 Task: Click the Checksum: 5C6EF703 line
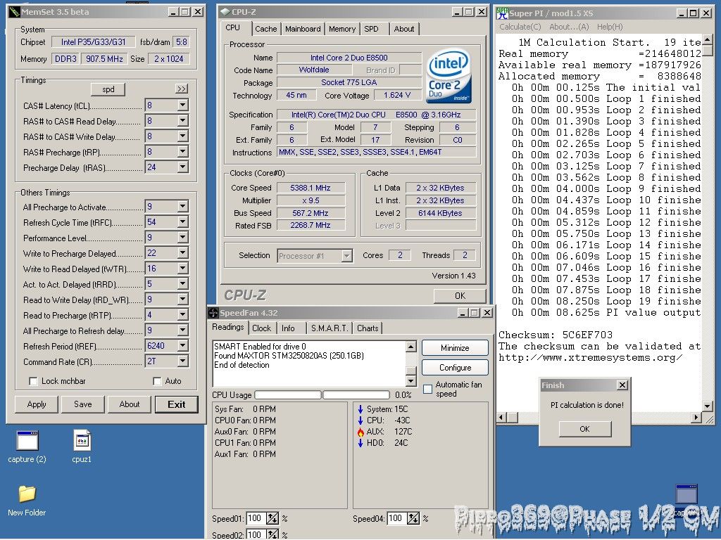(556, 335)
